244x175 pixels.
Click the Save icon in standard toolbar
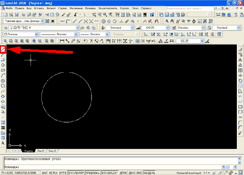17,15
